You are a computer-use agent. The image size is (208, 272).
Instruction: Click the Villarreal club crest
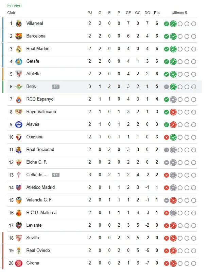pyautogui.click(x=19, y=24)
